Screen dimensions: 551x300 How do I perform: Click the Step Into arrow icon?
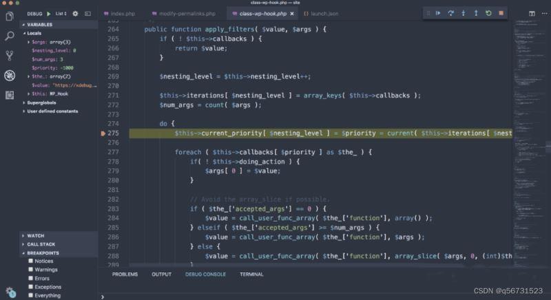463,13
